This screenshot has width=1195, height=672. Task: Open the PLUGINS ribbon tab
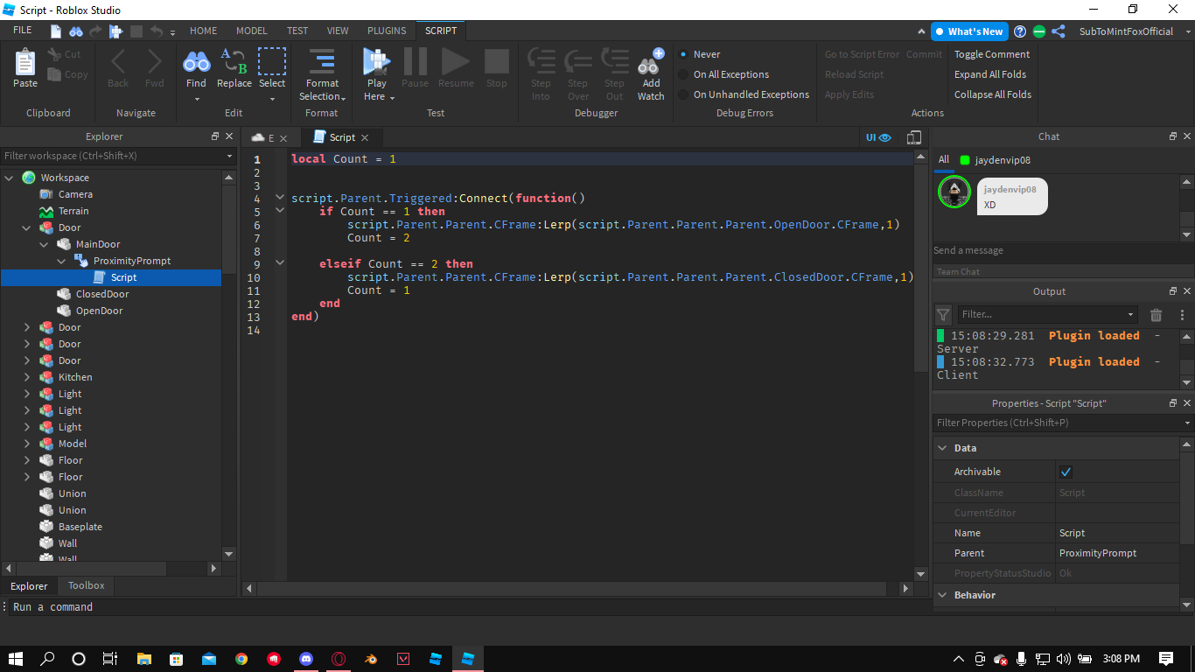386,31
